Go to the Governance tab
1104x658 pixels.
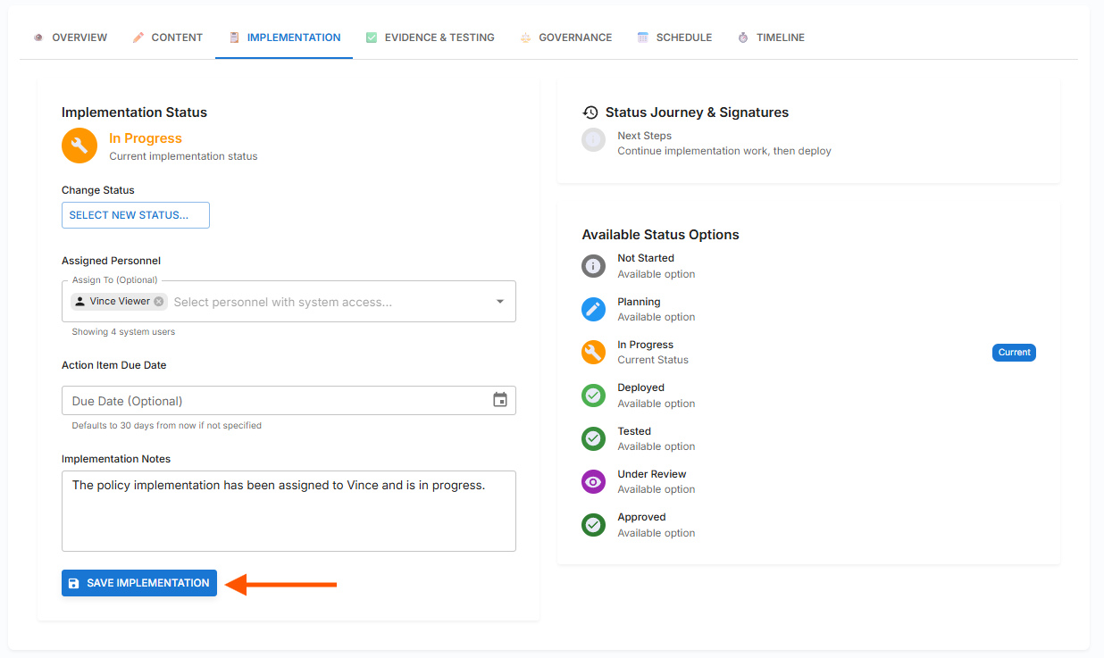(x=566, y=37)
